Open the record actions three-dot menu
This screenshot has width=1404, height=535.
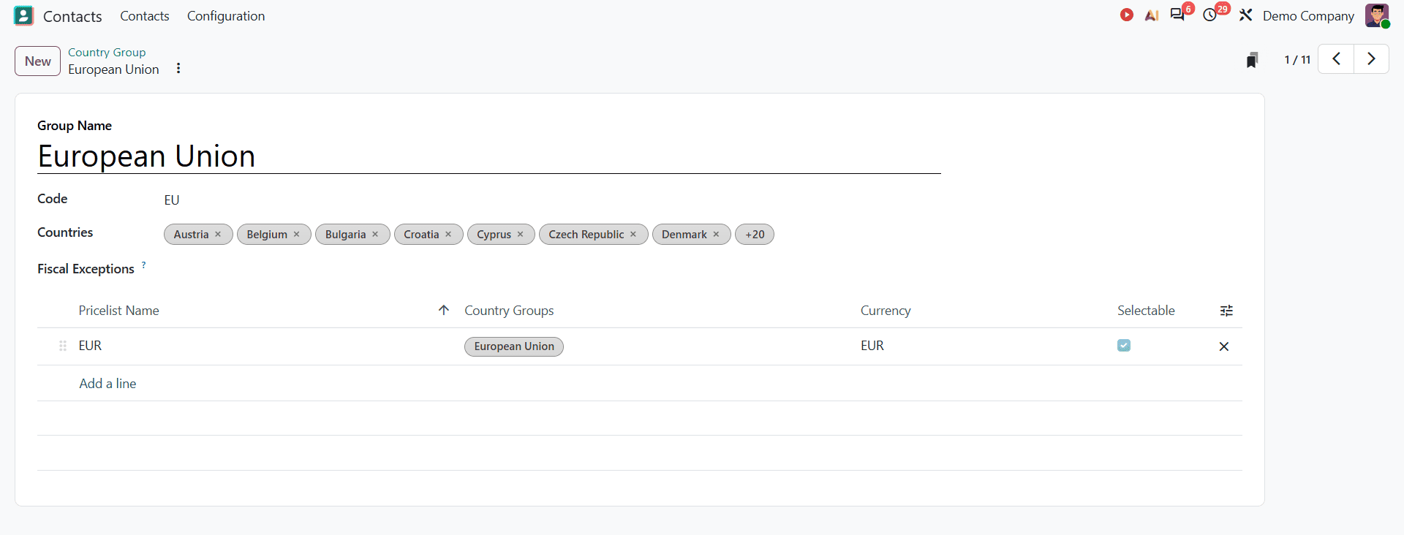[x=178, y=68]
